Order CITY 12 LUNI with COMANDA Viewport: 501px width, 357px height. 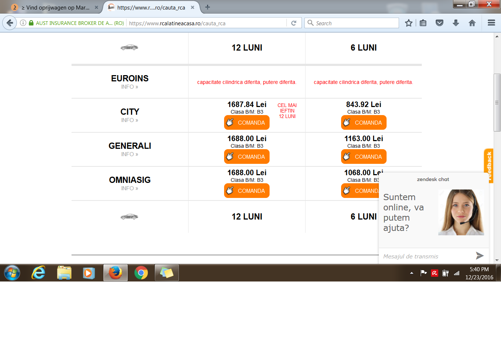247,122
